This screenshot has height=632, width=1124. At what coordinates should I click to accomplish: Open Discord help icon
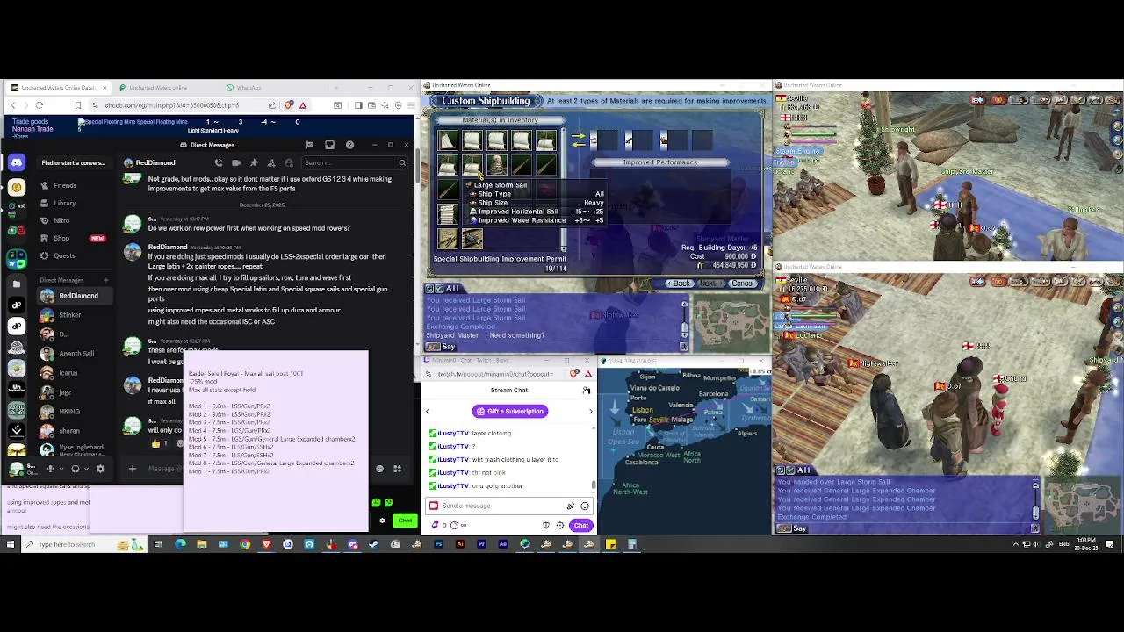tap(349, 145)
